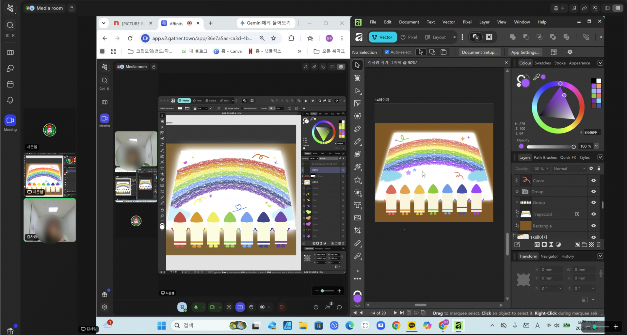This screenshot has height=335, width=627.
Task: Expand the Trapezoid layer
Action: coord(517,216)
